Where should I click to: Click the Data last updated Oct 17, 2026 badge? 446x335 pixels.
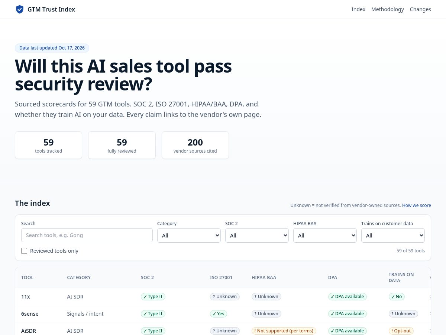point(52,48)
